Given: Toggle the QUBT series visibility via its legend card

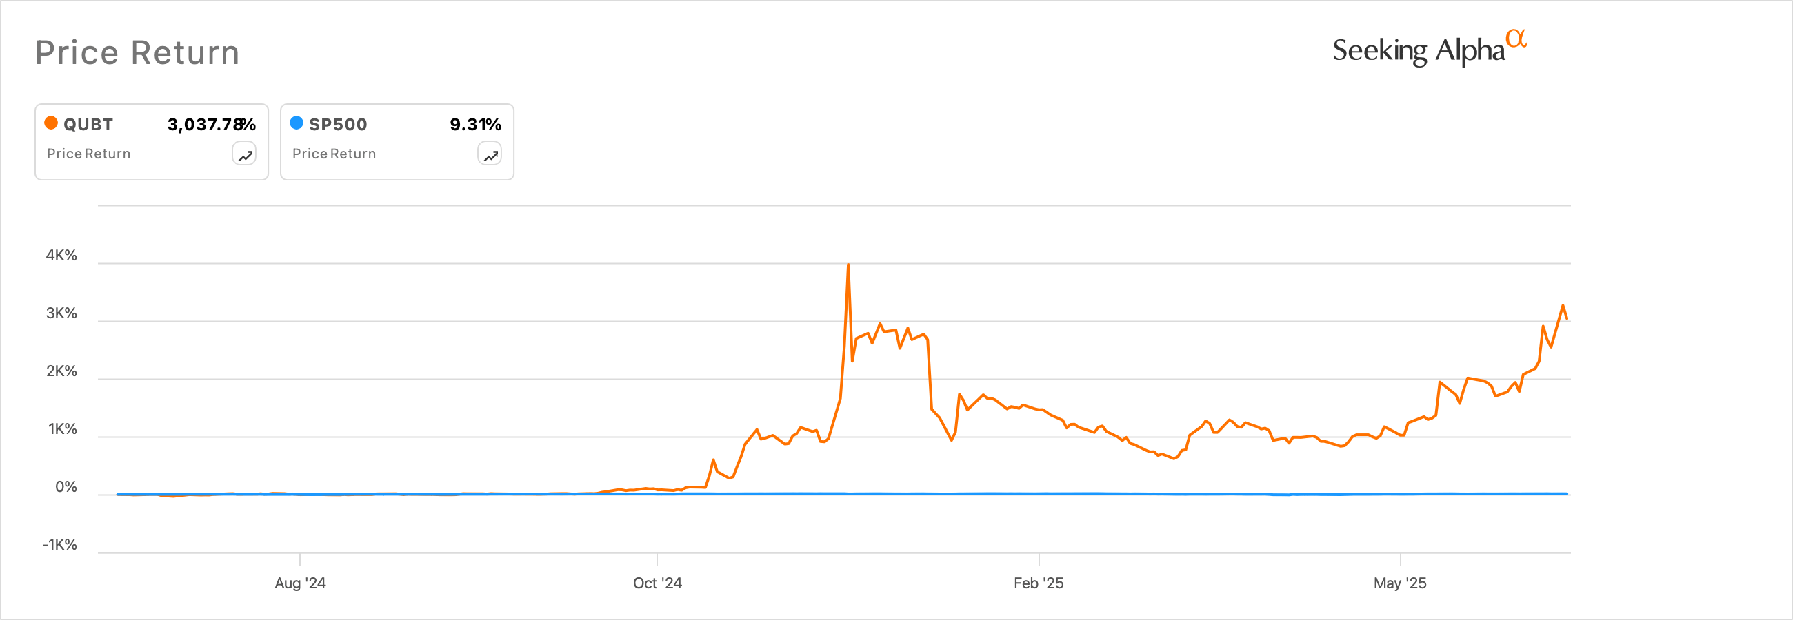Looking at the screenshot, I should click(151, 141).
